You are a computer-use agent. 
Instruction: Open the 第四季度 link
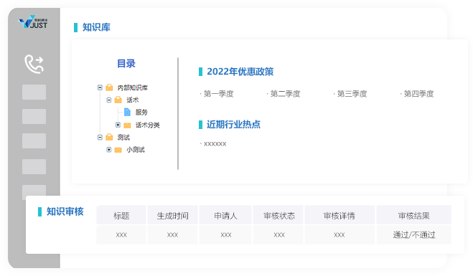coord(418,94)
